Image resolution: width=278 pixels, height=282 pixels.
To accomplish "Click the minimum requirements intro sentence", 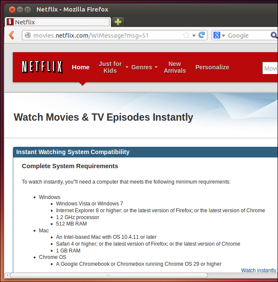I will pos(126,182).
